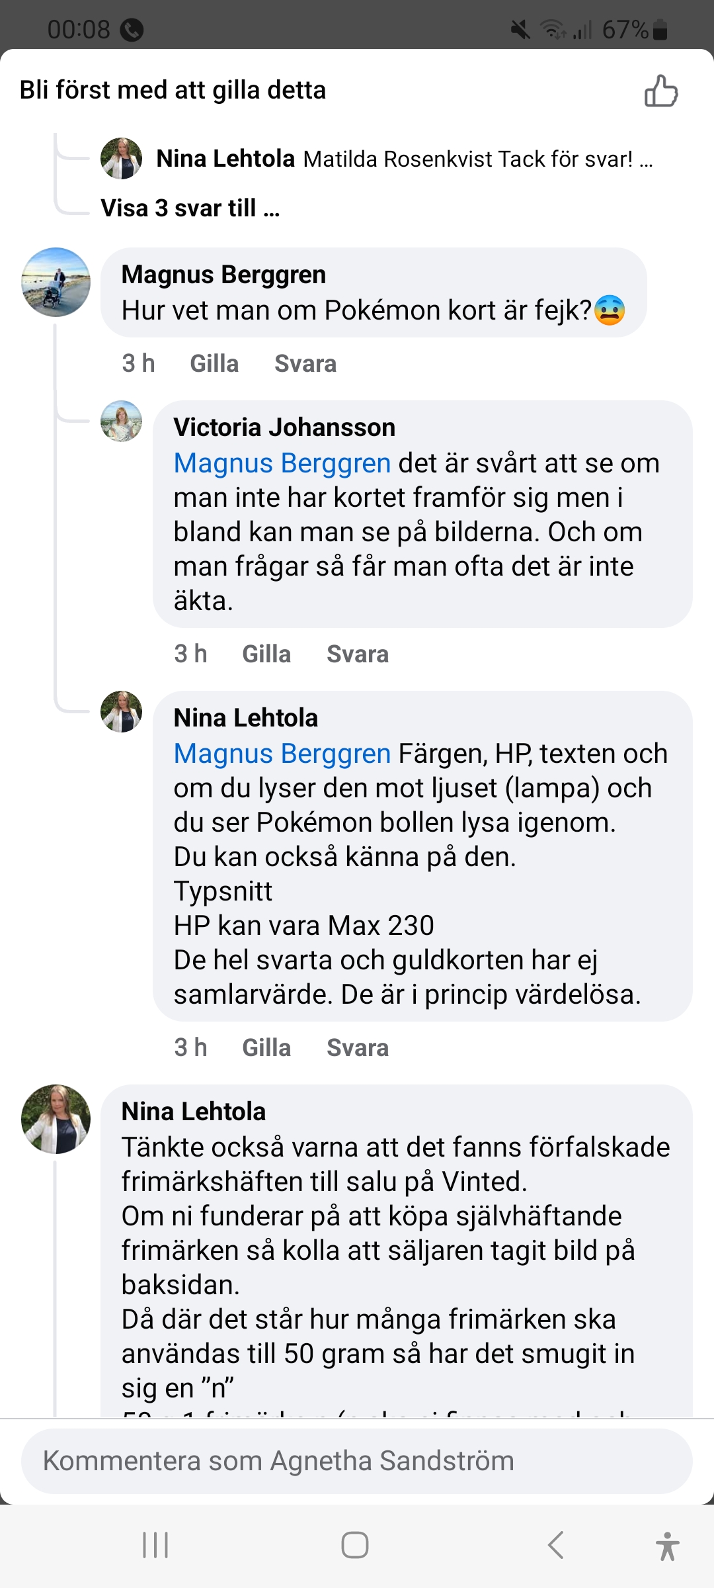Viewport: 714px width, 1588px height.
Task: Focus the "Kommentera som Agnetha Sandström" field
Action: (357, 1461)
